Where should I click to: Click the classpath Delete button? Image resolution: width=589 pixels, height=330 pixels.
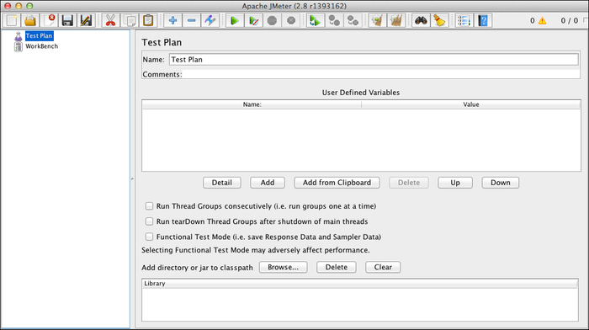(x=337, y=267)
